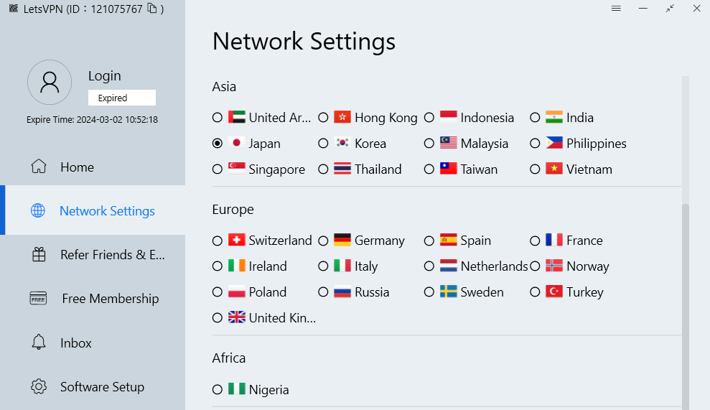
Task: Open the Home menu item
Action: point(77,167)
